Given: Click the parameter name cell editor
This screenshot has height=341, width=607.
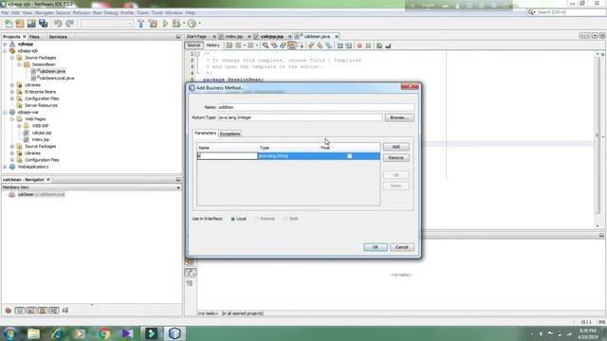Looking at the screenshot, I should [x=228, y=155].
